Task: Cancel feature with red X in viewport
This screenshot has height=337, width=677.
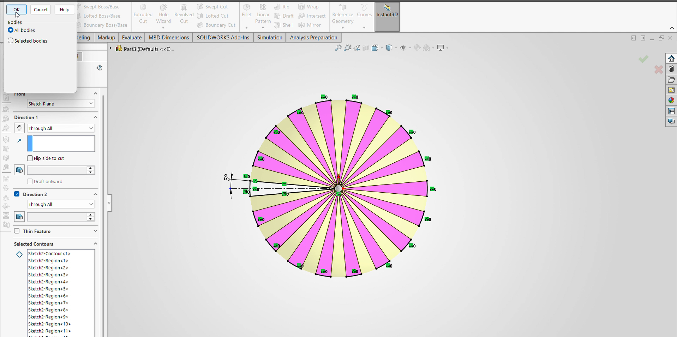Action: 658,69
